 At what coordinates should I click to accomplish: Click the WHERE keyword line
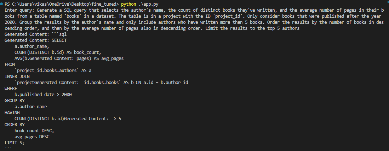11,88
